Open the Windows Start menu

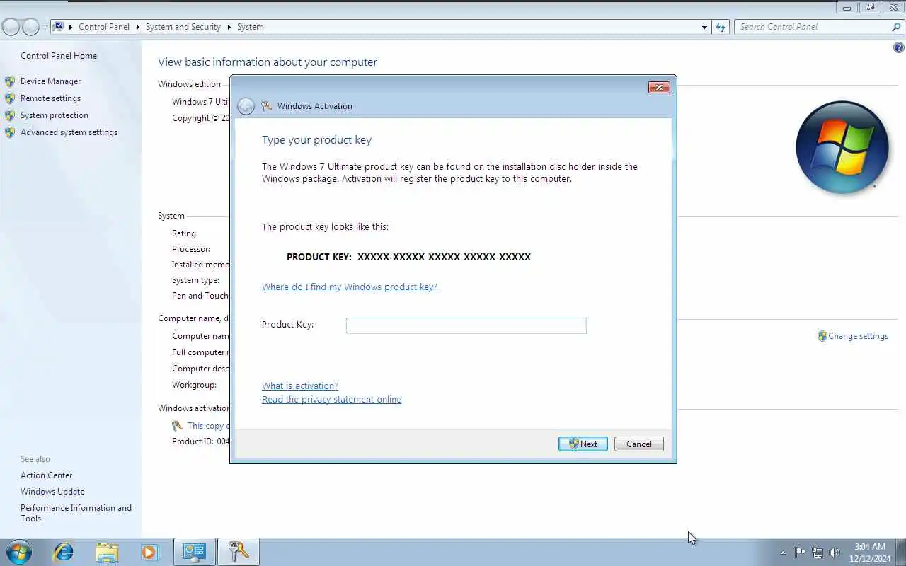click(x=18, y=552)
